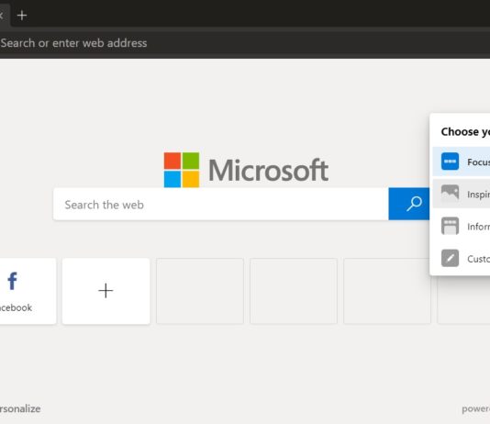Open a new tab with plus button
490x424 pixels.
pyautogui.click(x=22, y=15)
